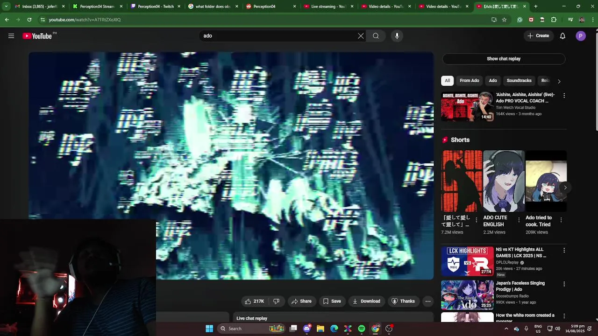598x336 pixels.
Task: Open the Windows Start menu
Action: pos(209,329)
